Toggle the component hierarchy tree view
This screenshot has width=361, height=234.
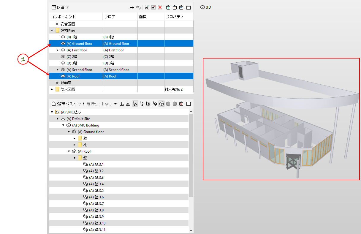pyautogui.click(x=135, y=104)
